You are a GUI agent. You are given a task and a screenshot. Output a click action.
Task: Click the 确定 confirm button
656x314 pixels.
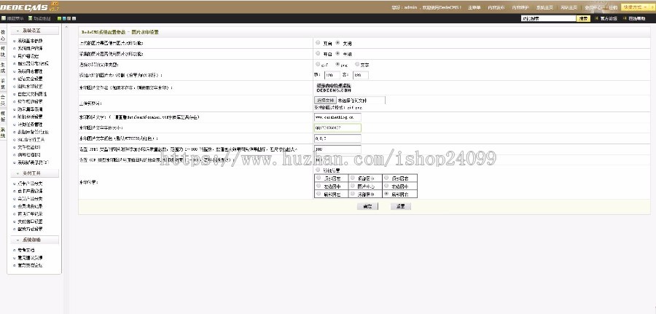click(x=367, y=206)
